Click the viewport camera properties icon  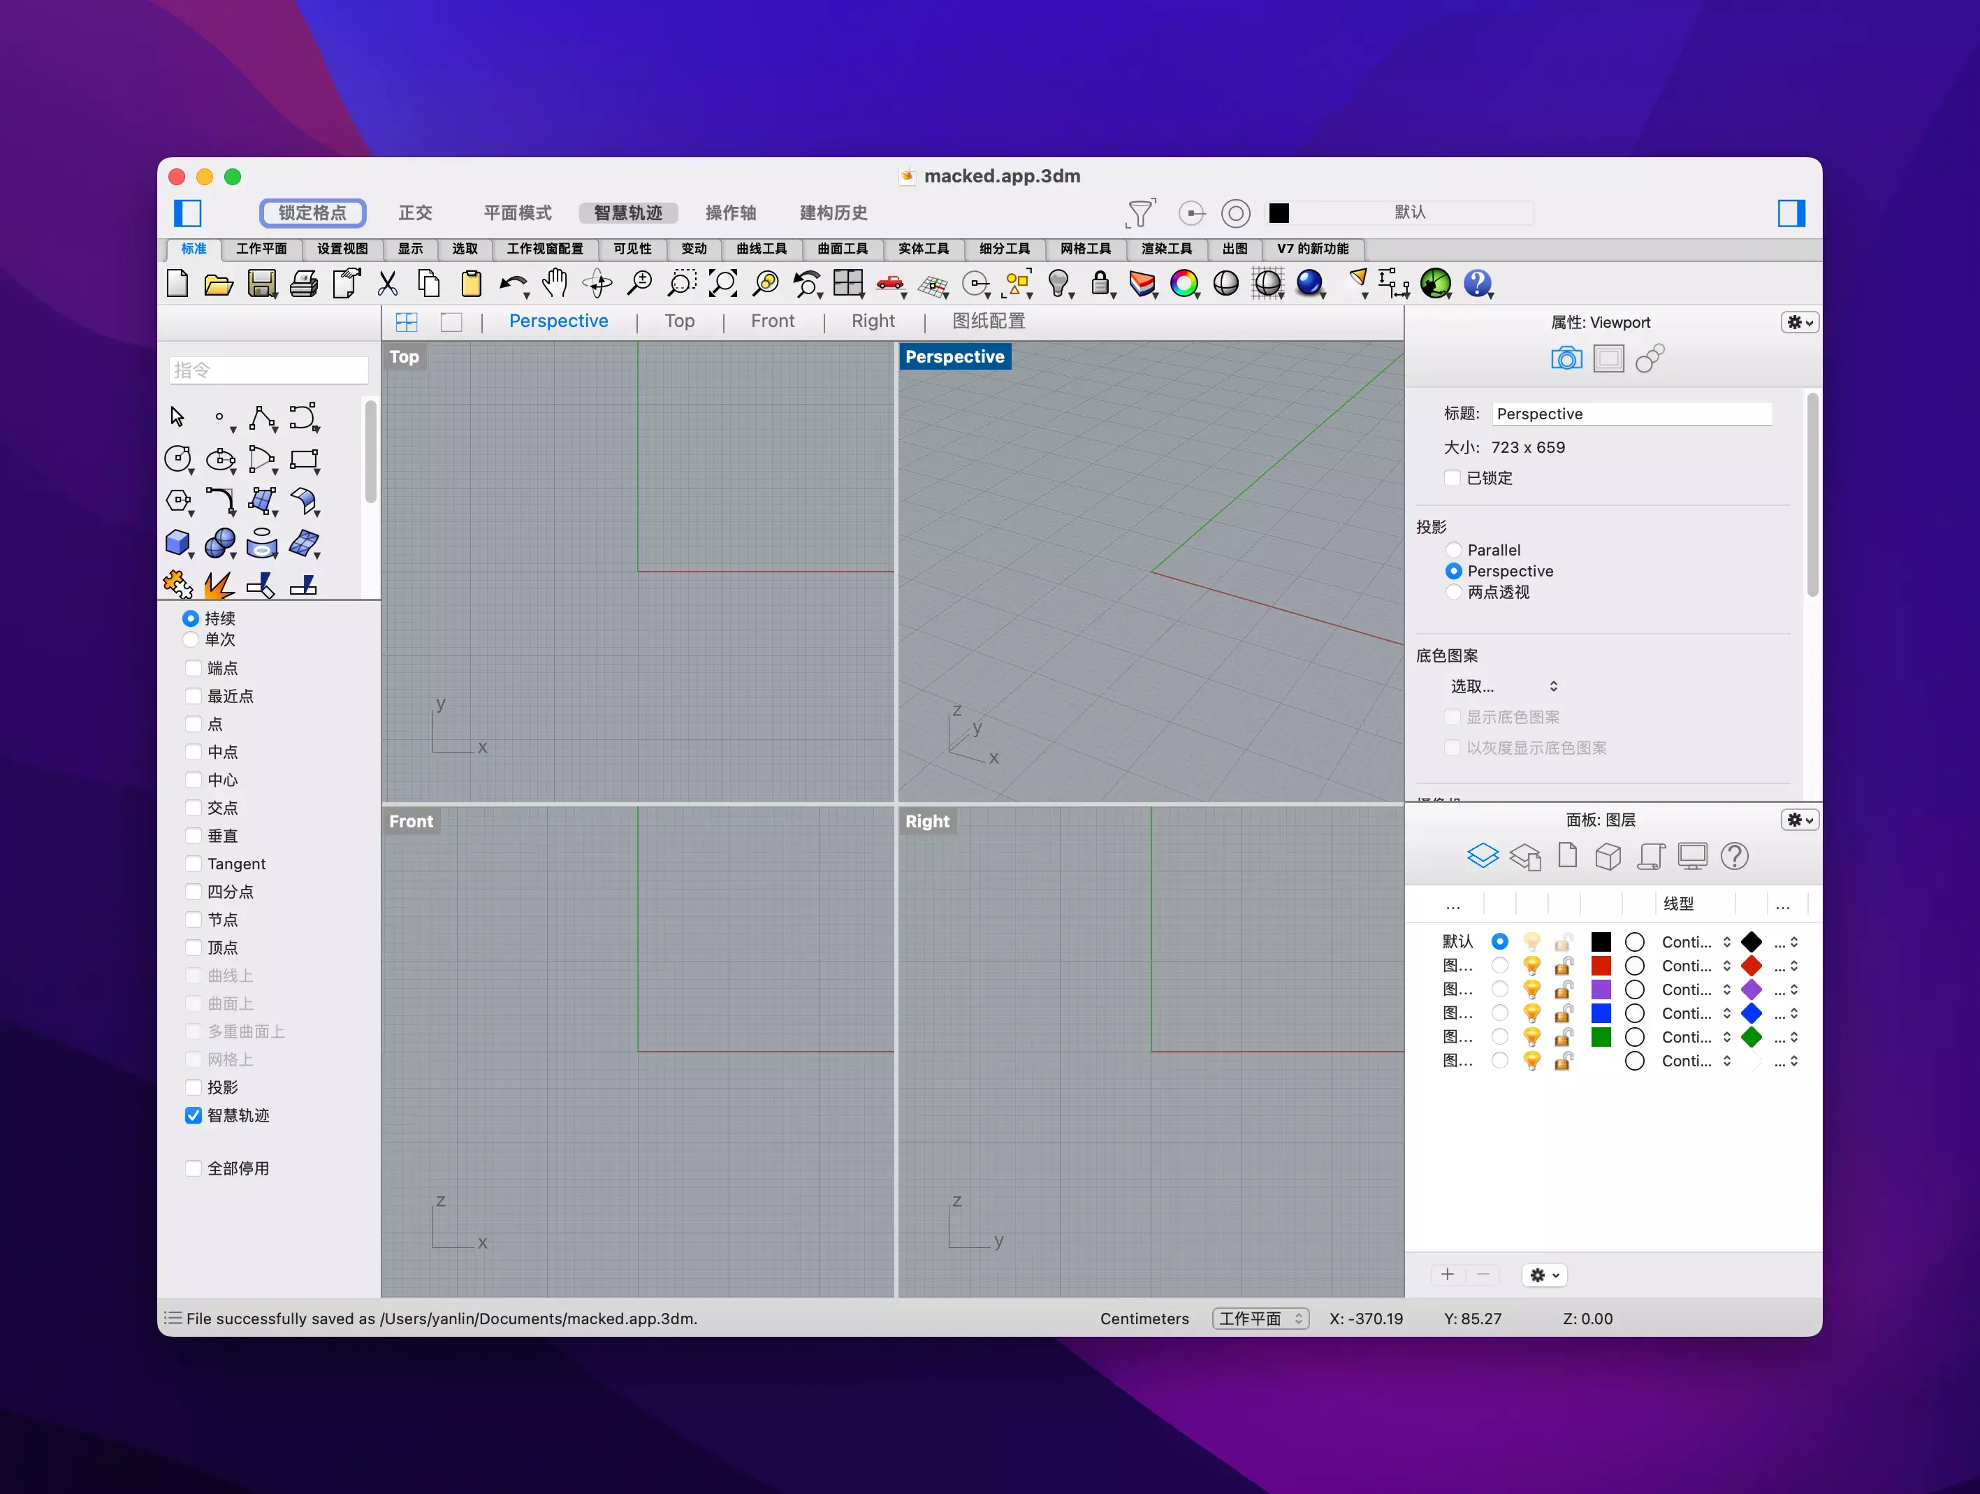(1566, 359)
